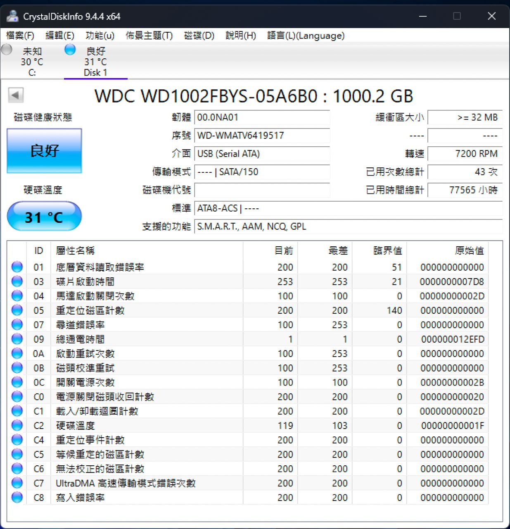The image size is (510, 529).
Task: Click the 原始值 column header
Action: coord(448,250)
